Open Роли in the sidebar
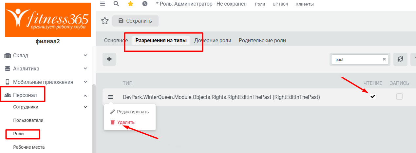The height and width of the screenshot is (153, 416). coord(18,134)
